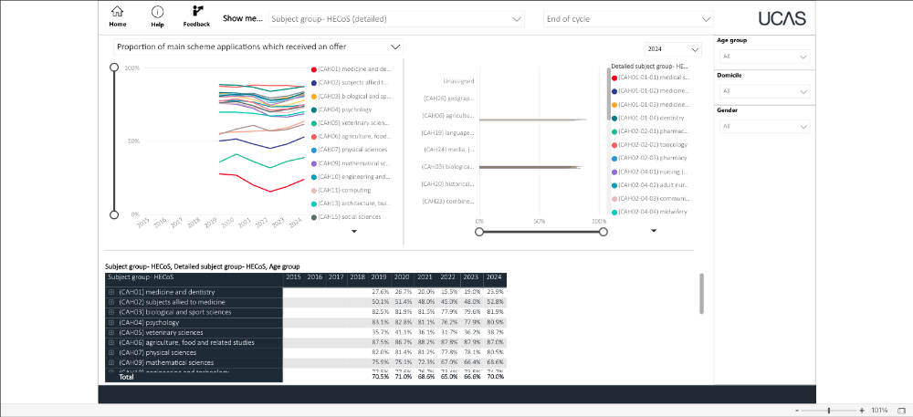Click the UCAS logo
The height and width of the screenshot is (417, 913).
[781, 18]
